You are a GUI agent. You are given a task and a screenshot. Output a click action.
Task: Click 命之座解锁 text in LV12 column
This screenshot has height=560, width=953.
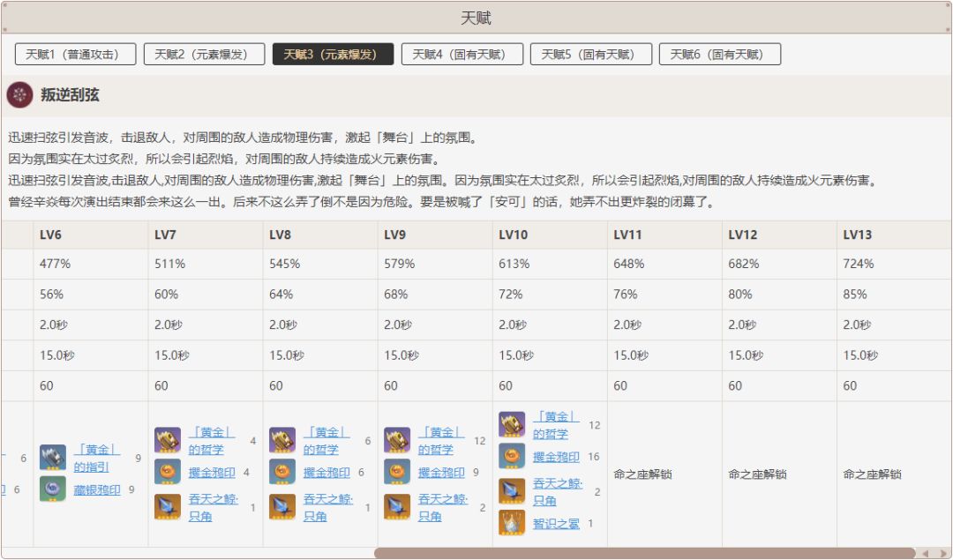point(757,474)
